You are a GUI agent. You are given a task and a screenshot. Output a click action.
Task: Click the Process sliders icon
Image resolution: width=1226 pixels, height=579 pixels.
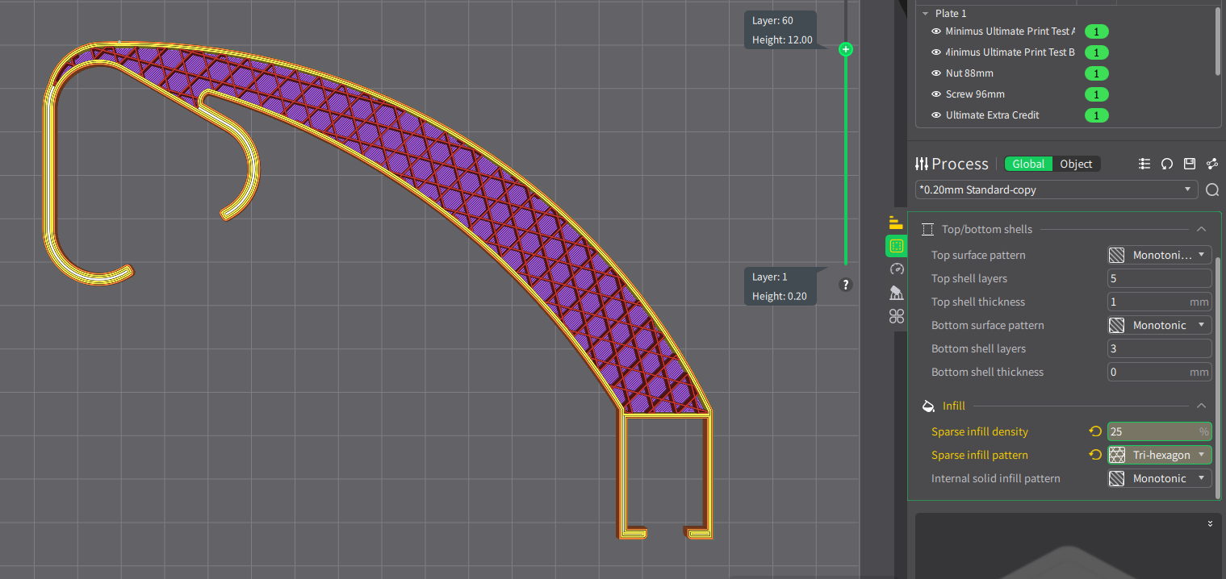point(922,164)
